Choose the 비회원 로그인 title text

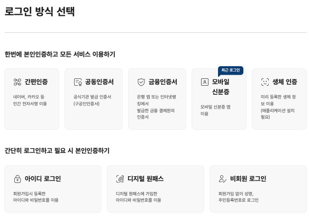point(248,179)
